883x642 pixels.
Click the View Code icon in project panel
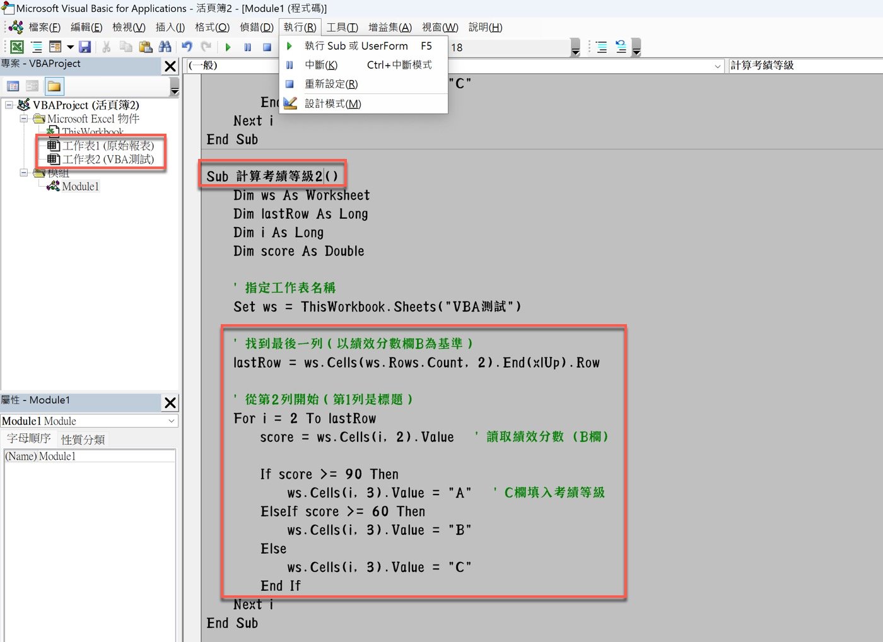(13, 86)
